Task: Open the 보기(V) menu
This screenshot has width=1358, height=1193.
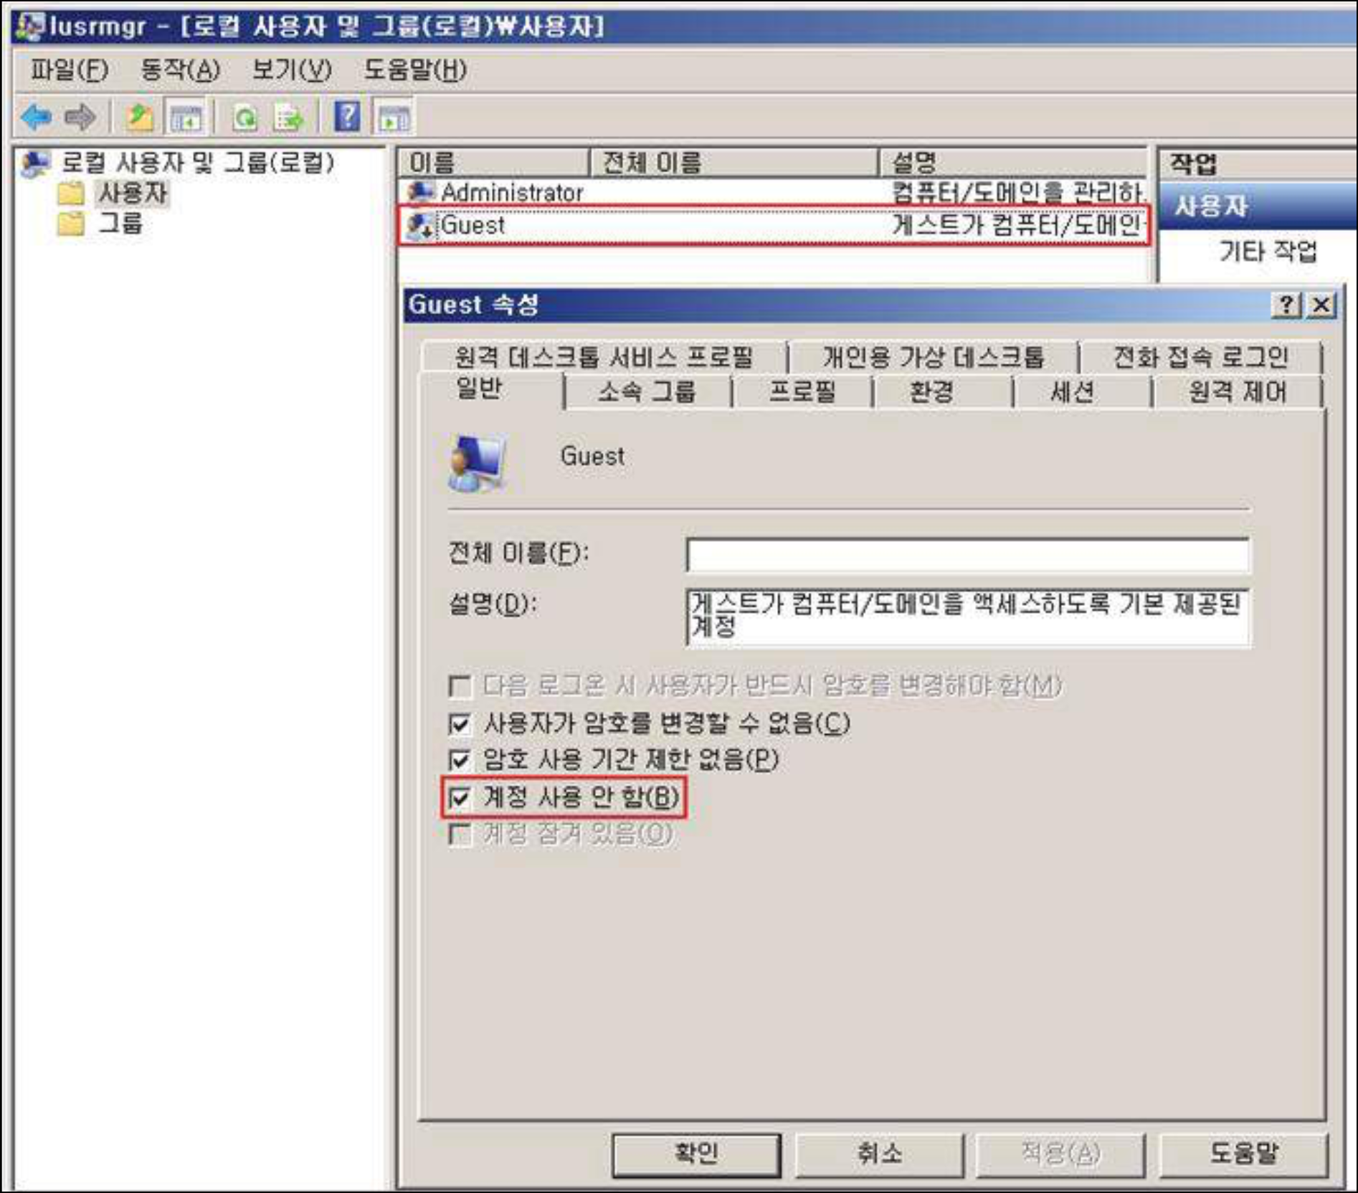Action: click(292, 70)
